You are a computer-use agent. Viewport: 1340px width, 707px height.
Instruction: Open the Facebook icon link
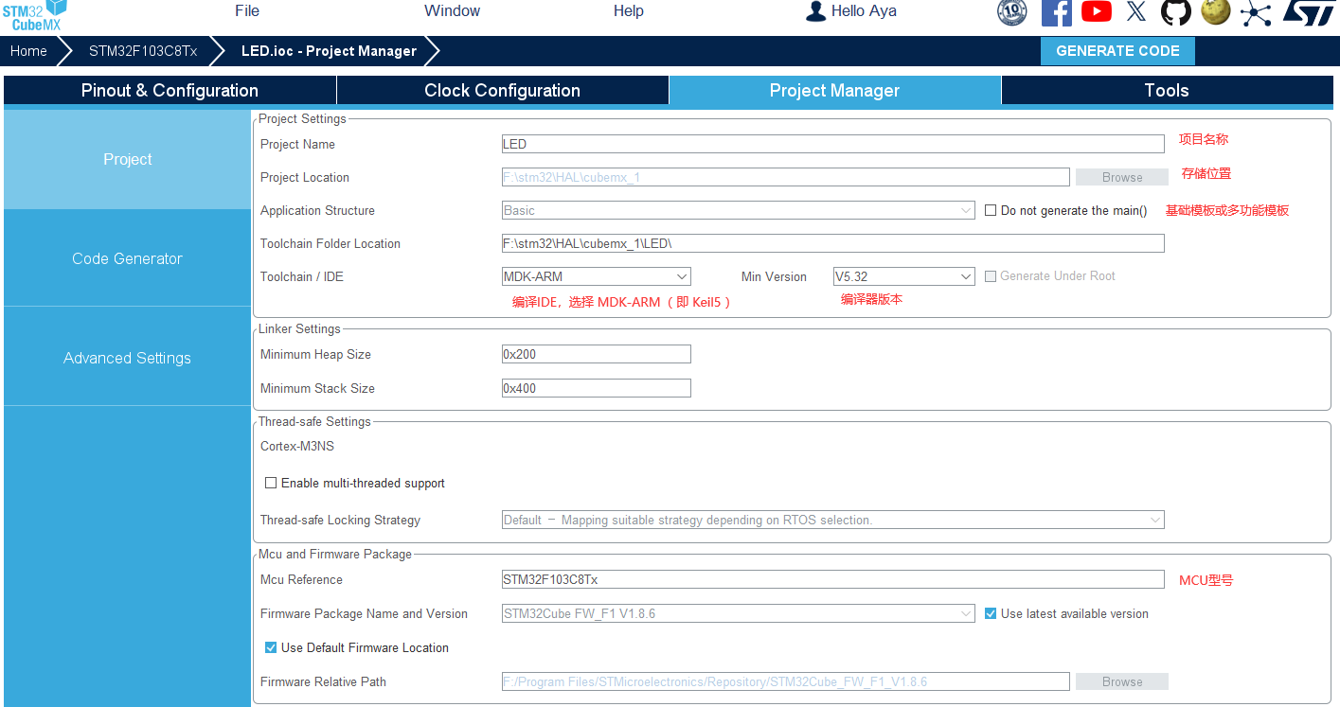tap(1056, 12)
